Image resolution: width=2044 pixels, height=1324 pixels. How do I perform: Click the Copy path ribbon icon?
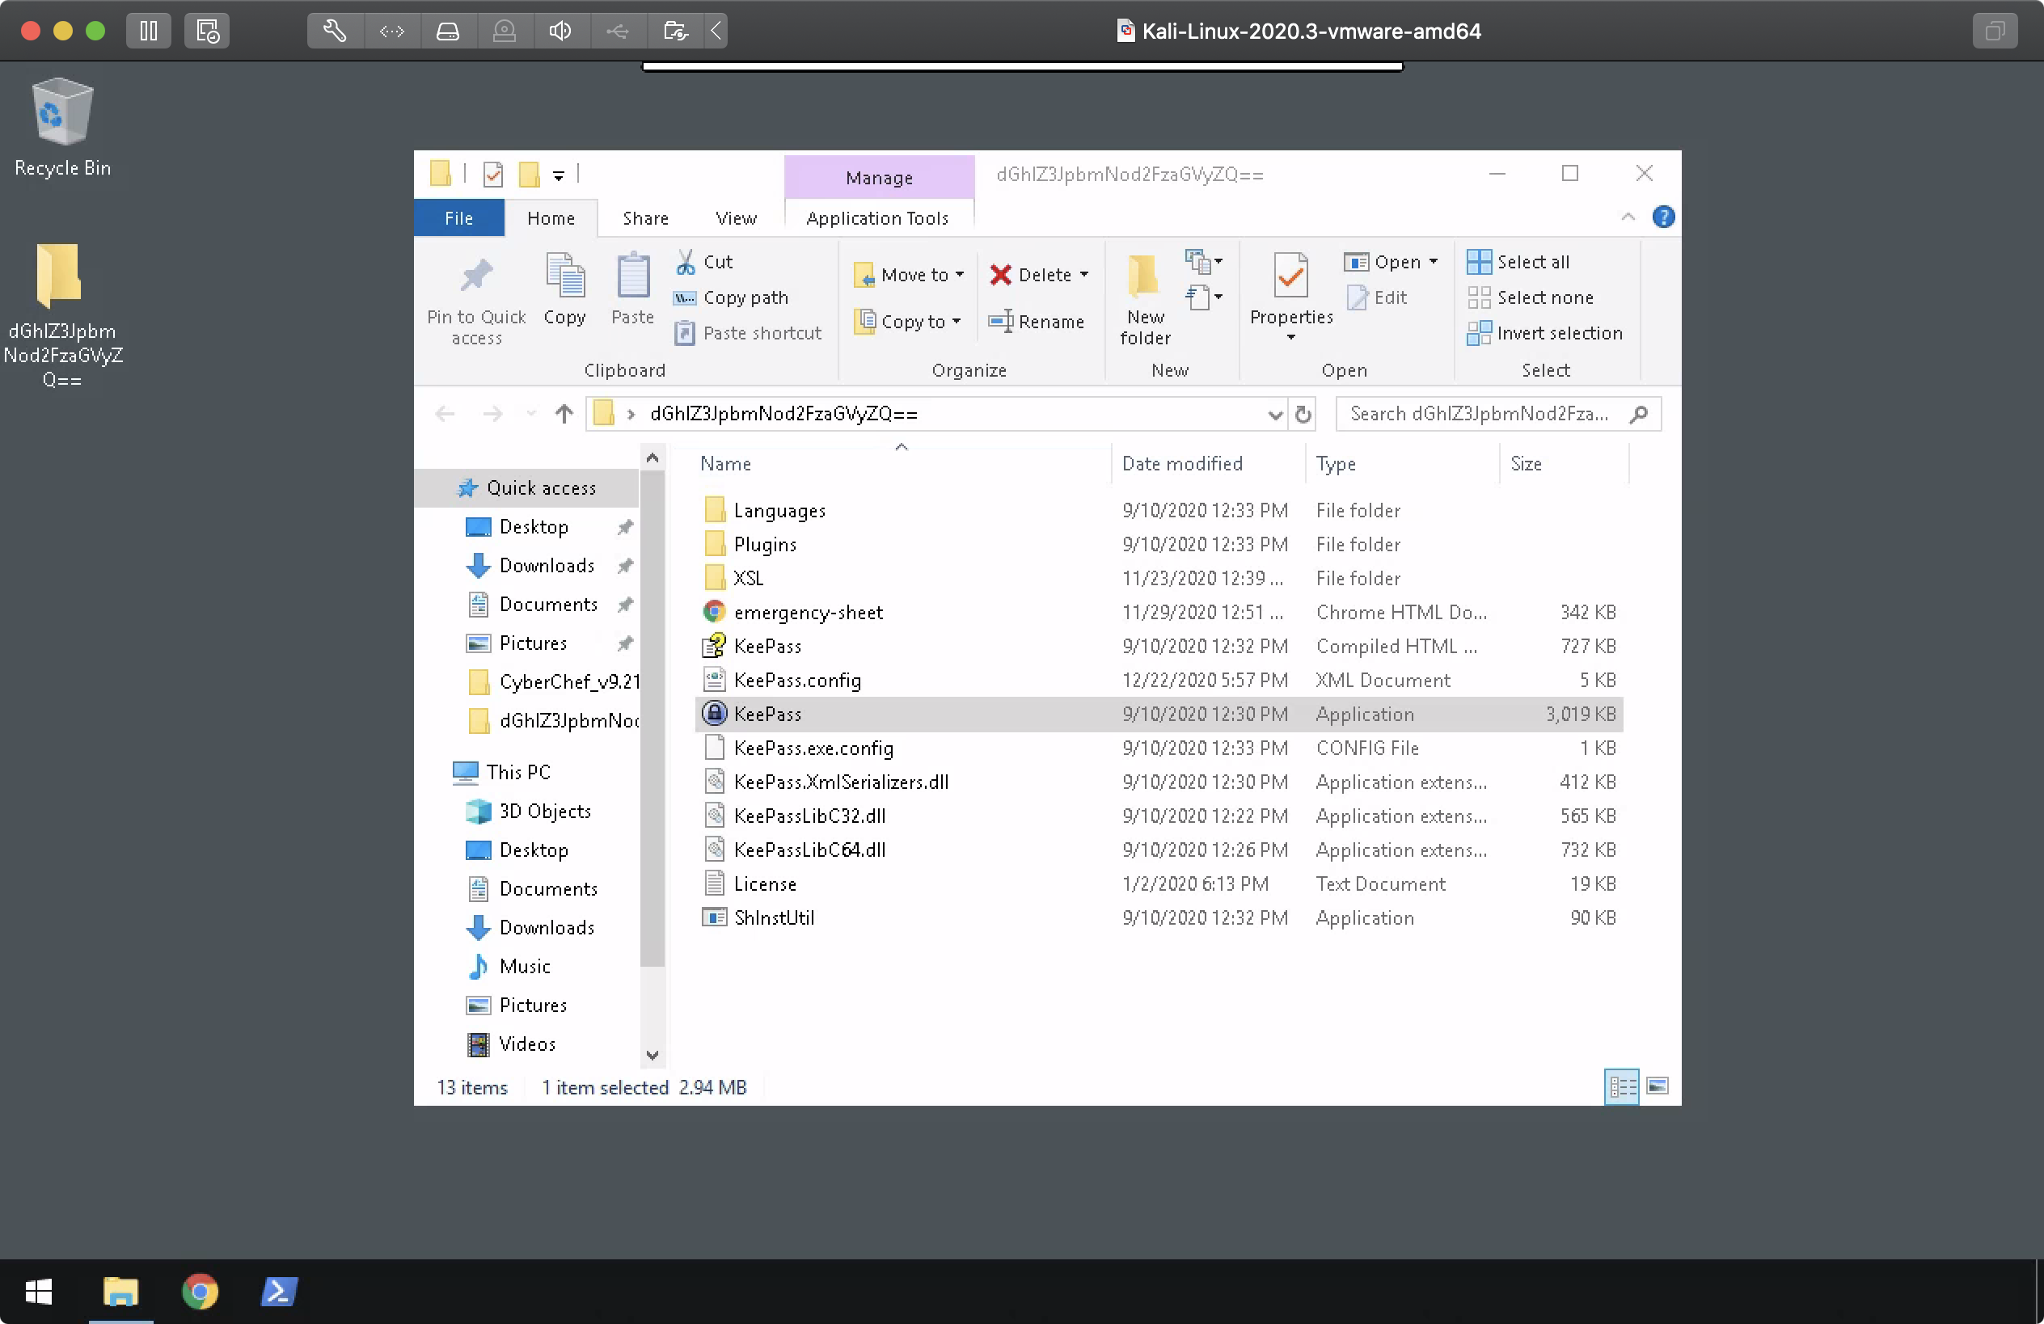coord(685,298)
